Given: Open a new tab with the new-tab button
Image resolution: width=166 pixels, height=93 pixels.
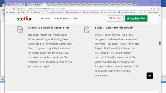Looking at the screenshot, I should coord(135,5).
